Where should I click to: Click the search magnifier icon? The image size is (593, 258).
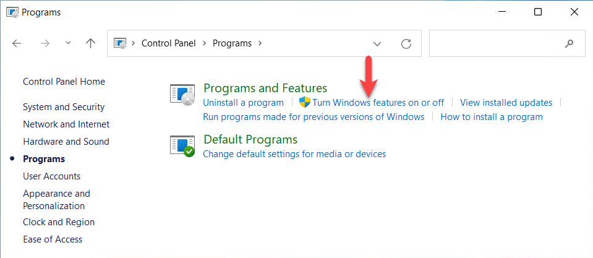click(569, 44)
